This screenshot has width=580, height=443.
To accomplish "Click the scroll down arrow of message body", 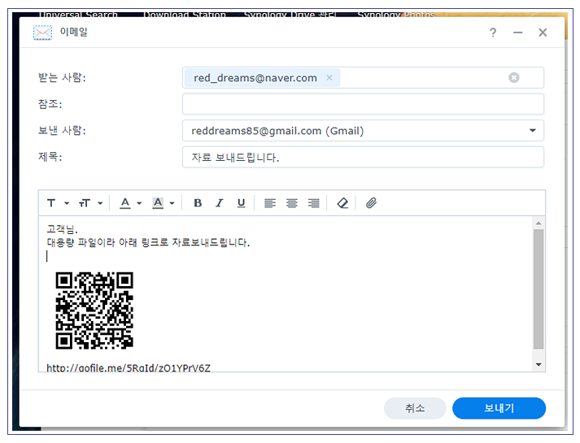I will click(x=539, y=365).
